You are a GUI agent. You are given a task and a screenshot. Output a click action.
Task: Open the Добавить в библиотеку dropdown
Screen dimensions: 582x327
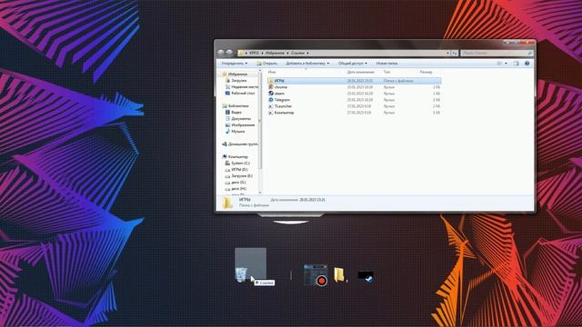tap(307, 64)
